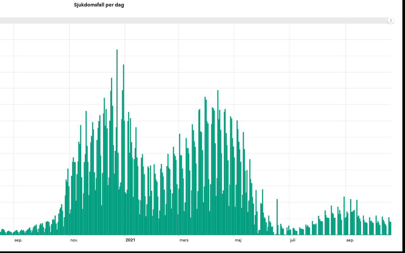This screenshot has height=253, width=405.
Task: Click the "2021" axis label
Action: (x=130, y=240)
